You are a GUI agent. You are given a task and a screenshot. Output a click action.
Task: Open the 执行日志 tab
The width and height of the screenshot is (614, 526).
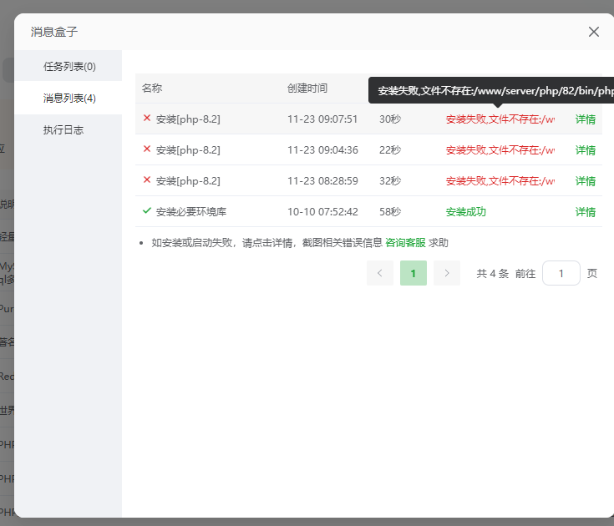63,129
